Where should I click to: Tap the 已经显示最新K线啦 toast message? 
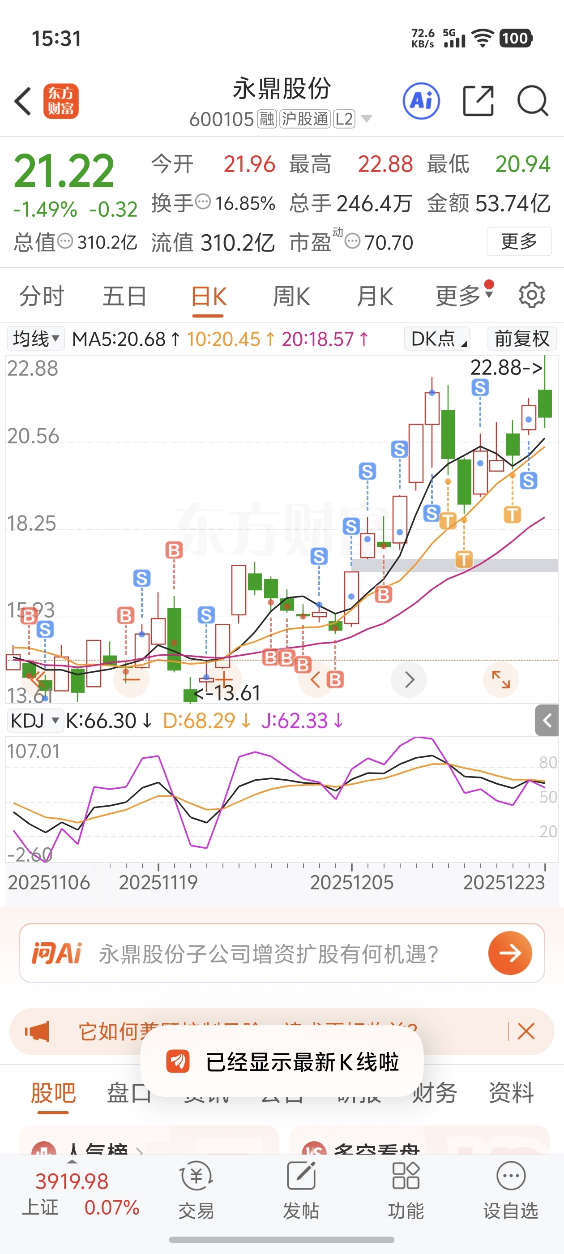point(282,1062)
